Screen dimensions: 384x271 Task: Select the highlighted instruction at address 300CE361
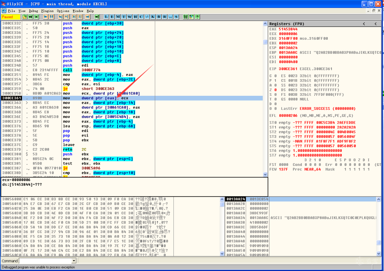point(132,98)
